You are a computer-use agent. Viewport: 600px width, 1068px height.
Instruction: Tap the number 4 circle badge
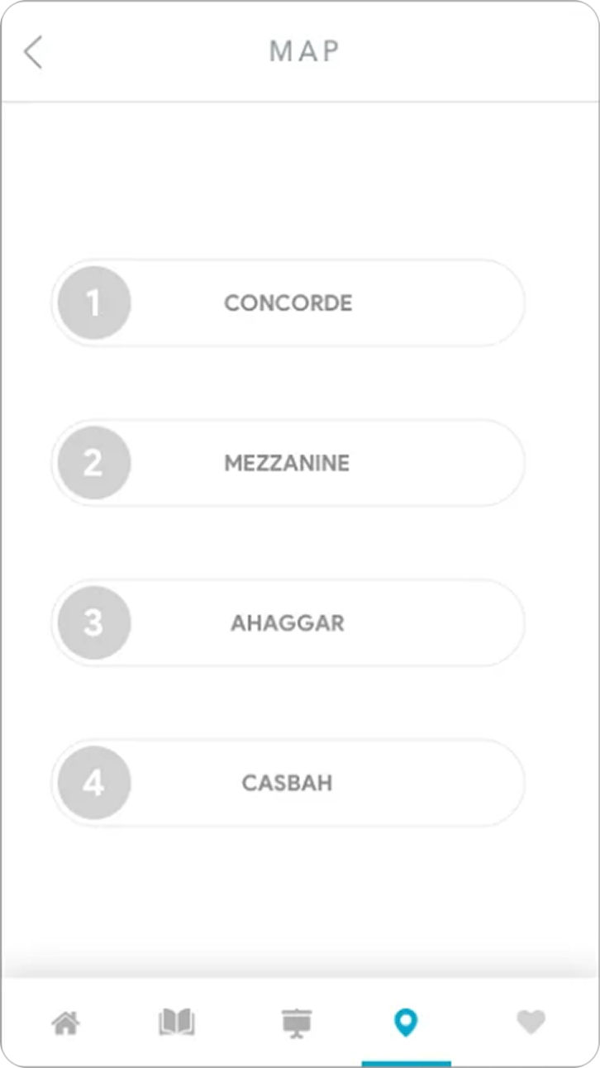pyautogui.click(x=94, y=783)
